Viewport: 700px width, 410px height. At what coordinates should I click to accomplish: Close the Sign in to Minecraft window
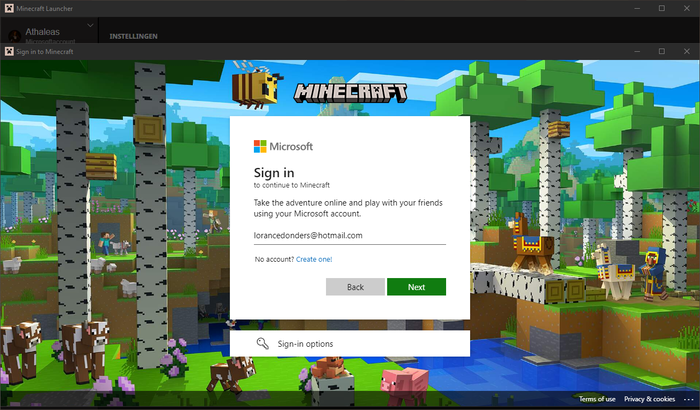coord(687,51)
